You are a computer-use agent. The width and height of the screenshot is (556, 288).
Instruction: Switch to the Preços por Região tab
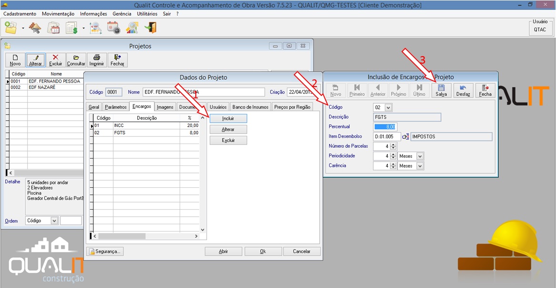point(292,107)
